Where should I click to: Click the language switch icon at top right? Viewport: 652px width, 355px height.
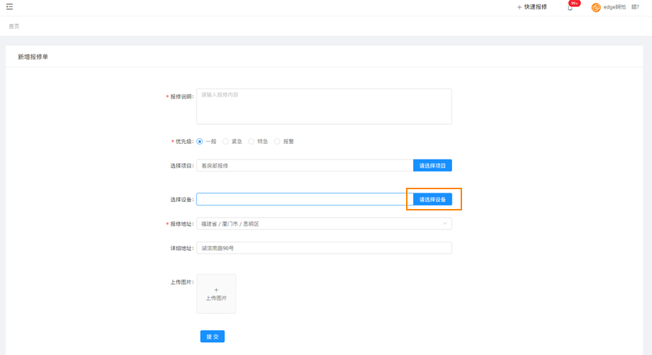(x=635, y=7)
